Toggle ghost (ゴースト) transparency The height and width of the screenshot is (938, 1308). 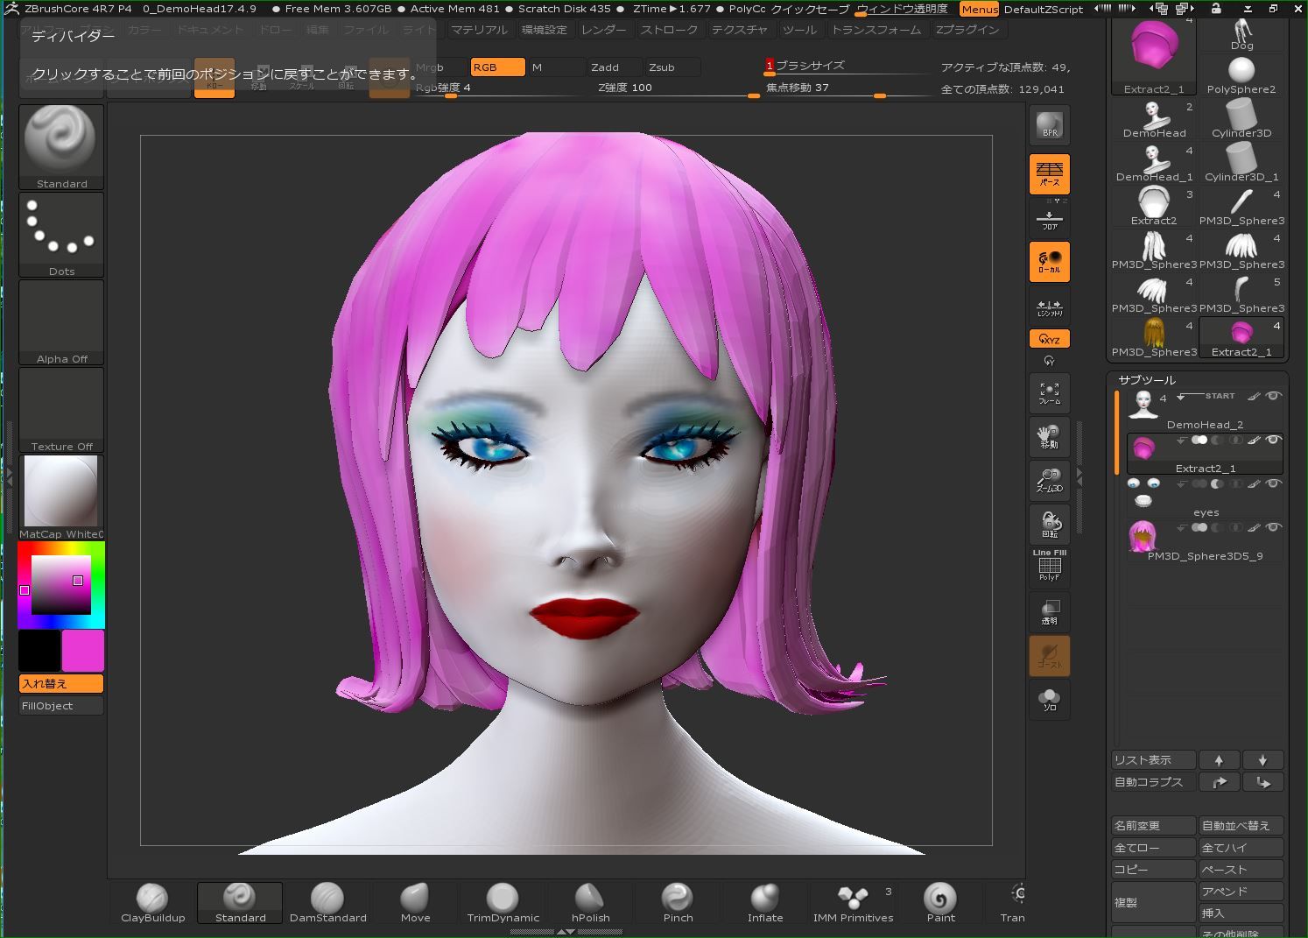click(1050, 655)
